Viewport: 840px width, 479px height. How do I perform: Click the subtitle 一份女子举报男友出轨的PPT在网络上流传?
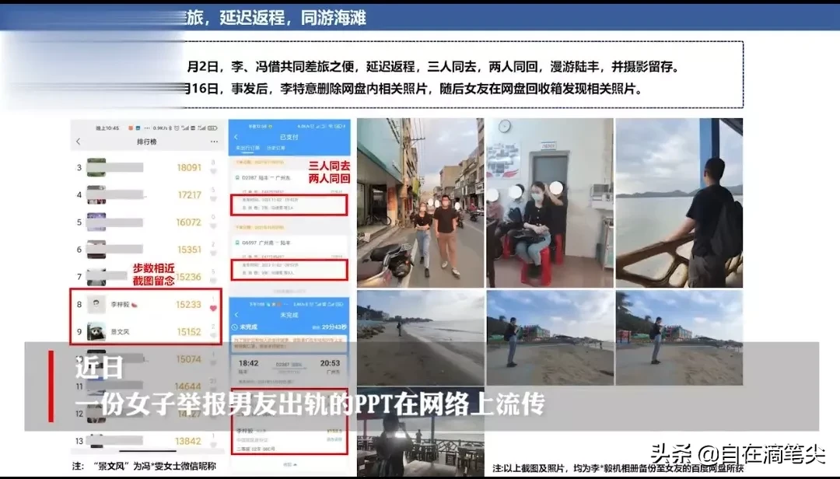tap(310, 404)
